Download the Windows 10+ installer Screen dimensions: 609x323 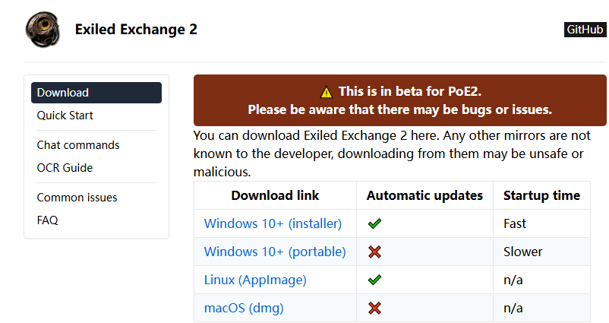tap(273, 223)
